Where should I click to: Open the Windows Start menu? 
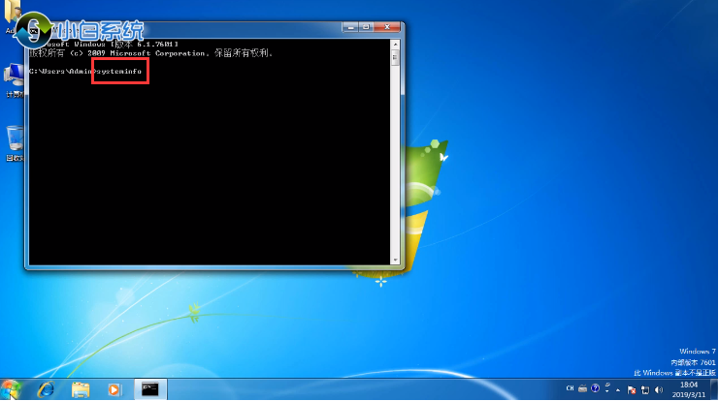12,389
